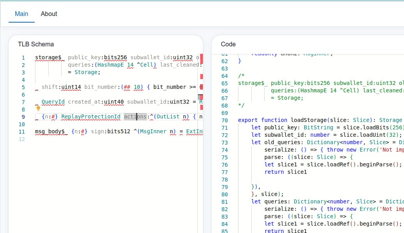Switch to the About tab
The height and width of the screenshot is (233, 404).
[x=49, y=14]
